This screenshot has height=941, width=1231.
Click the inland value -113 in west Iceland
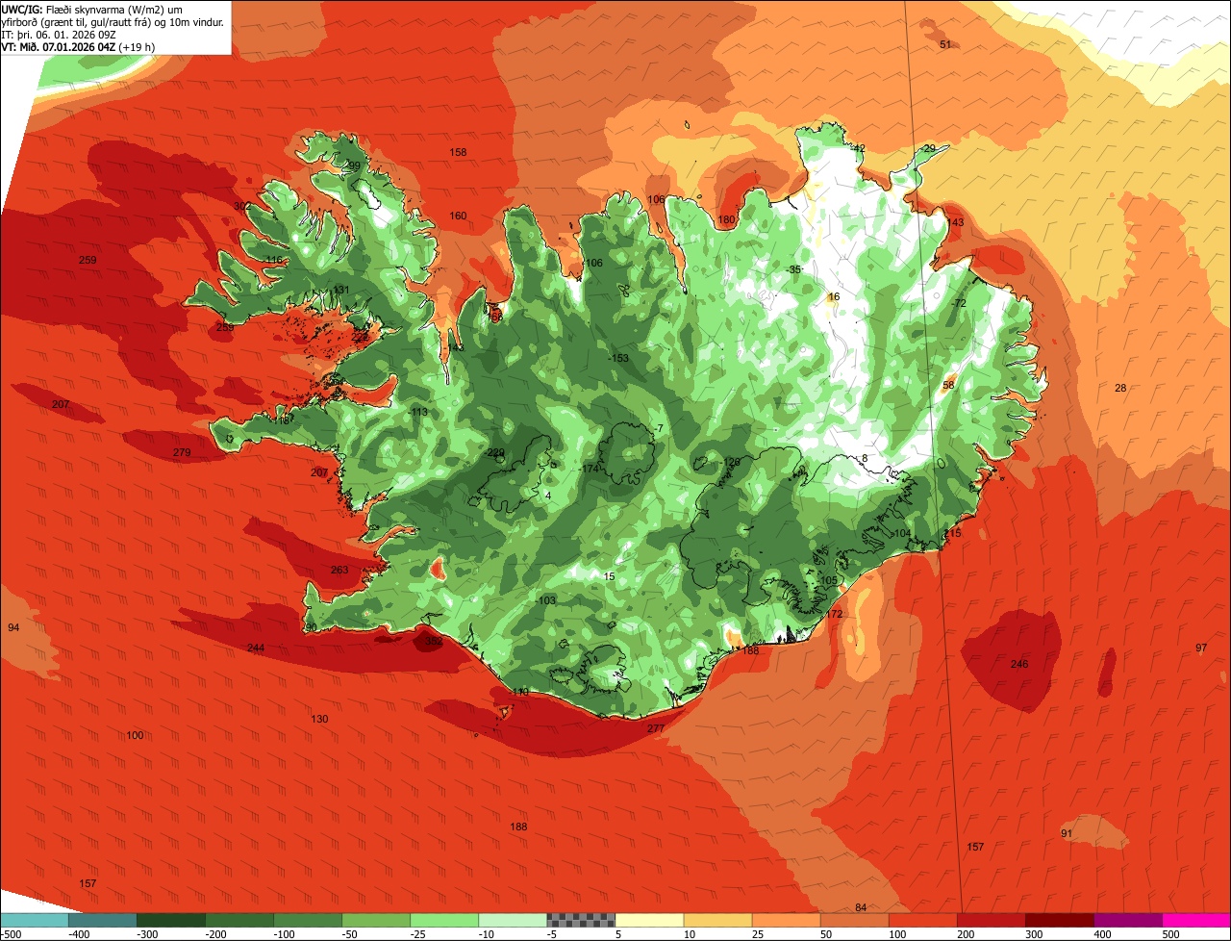click(x=418, y=413)
